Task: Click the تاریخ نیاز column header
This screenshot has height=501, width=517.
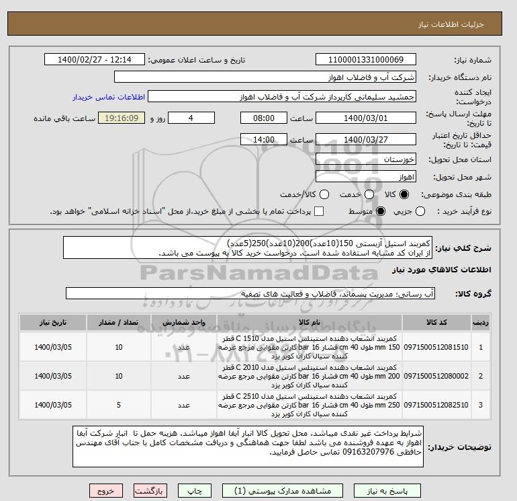Action: pos(53,322)
